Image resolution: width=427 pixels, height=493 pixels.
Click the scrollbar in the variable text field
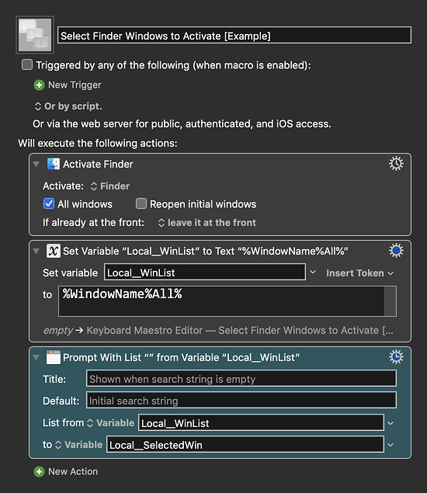[x=391, y=301]
